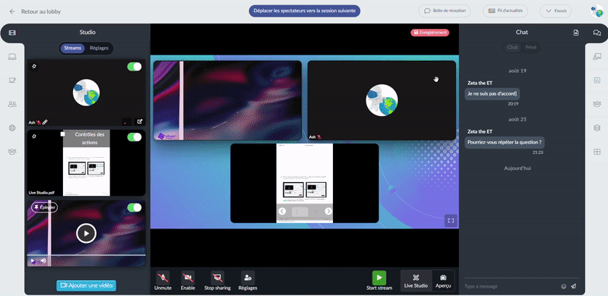Switch to the Chat tab
The height and width of the screenshot is (296, 608).
point(512,47)
